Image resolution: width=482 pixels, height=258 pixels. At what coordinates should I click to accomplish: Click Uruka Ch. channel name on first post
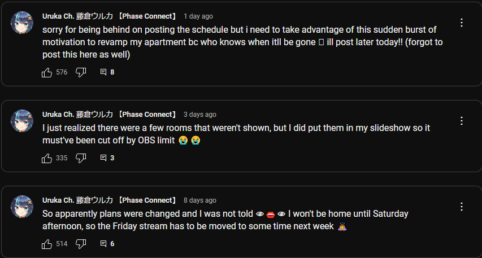(x=110, y=16)
